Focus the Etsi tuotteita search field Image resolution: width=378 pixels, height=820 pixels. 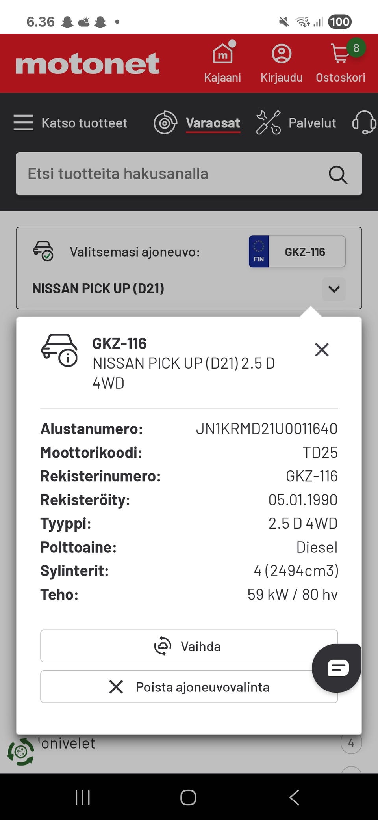click(x=173, y=174)
